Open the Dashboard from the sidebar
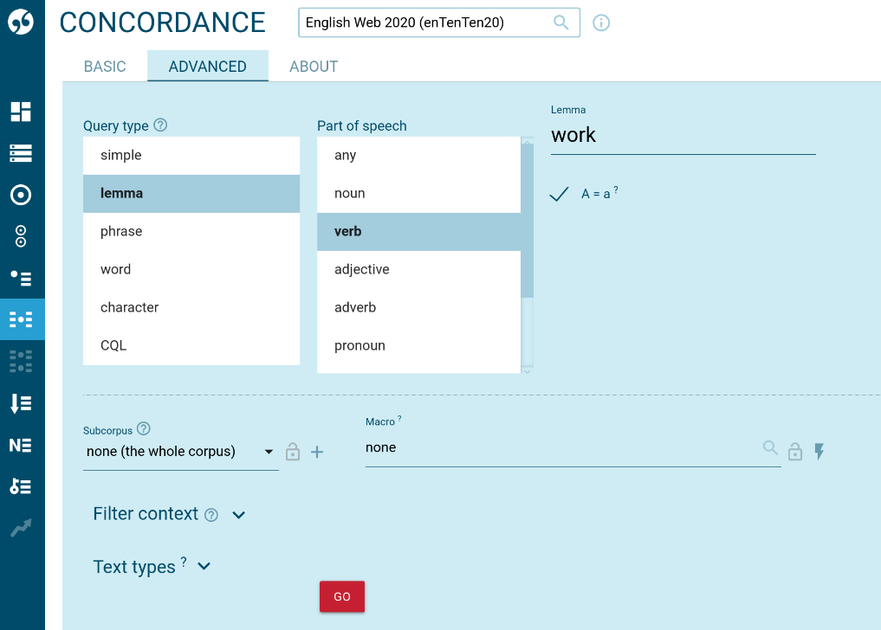The height and width of the screenshot is (630, 881). pos(22,112)
